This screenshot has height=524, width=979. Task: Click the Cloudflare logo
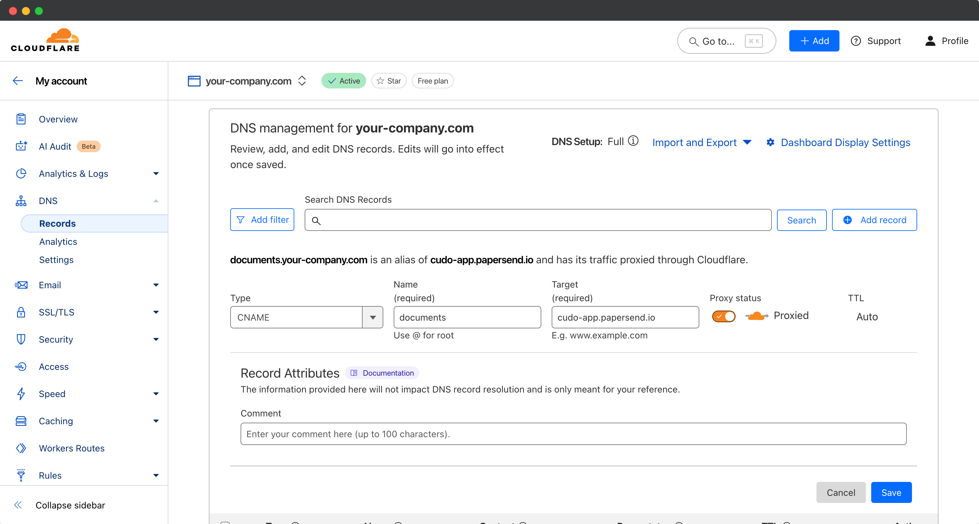(44, 39)
